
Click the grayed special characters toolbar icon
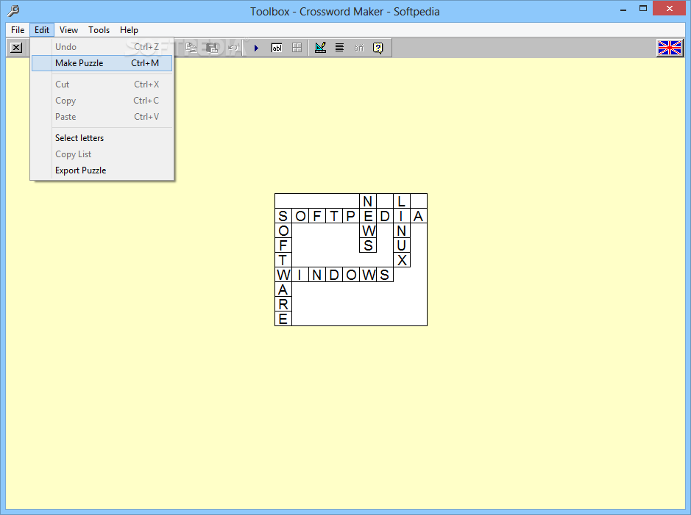click(359, 48)
